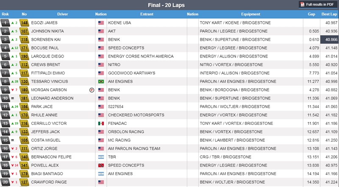Click the red down arrow for Powell Alex
The width and height of the screenshot is (339, 187).
click(x=12, y=165)
